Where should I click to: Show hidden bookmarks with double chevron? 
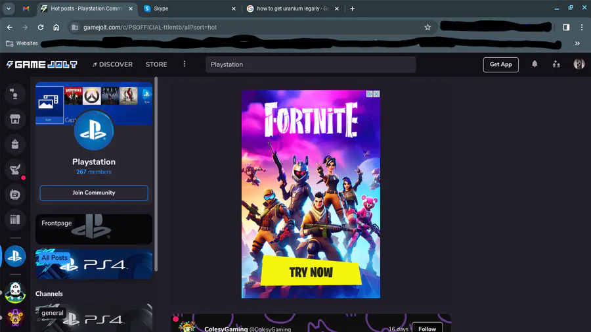577,43
